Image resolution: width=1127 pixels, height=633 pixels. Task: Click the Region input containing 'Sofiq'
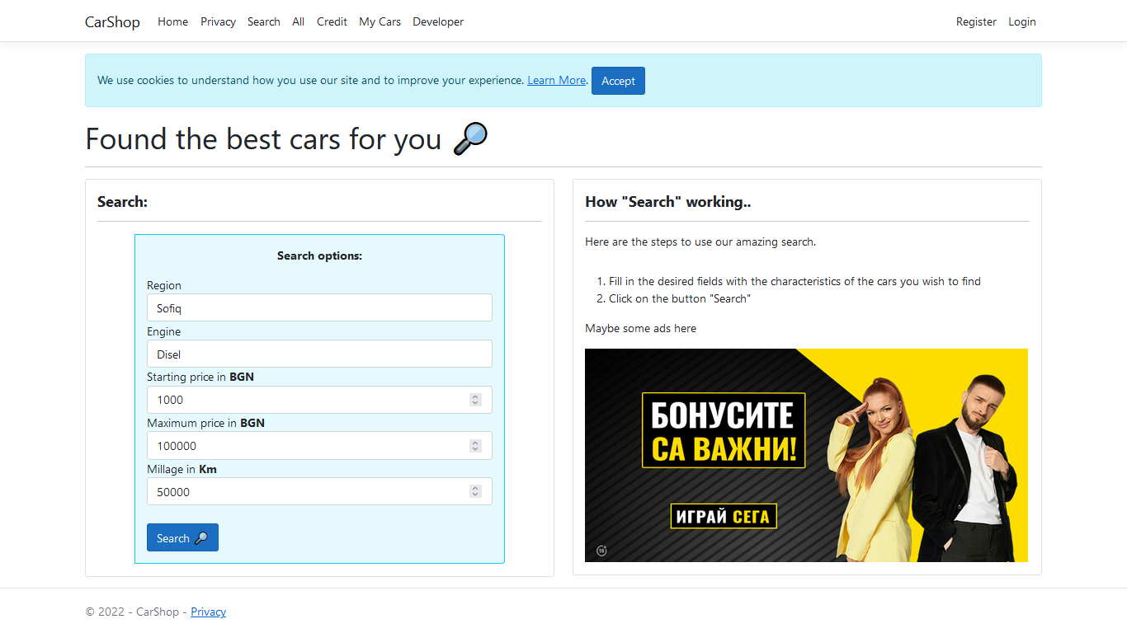point(319,307)
